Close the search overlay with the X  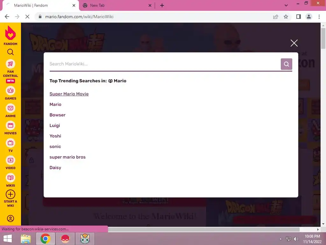coord(294,43)
